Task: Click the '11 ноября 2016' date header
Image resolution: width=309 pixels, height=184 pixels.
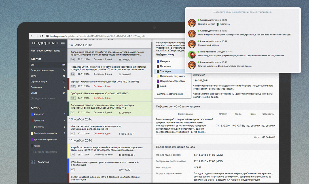Action: click(x=81, y=140)
